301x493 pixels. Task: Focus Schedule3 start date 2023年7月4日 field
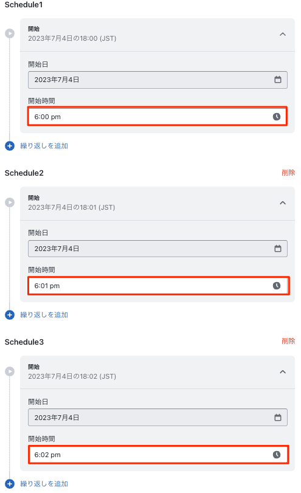pyautogui.click(x=157, y=417)
